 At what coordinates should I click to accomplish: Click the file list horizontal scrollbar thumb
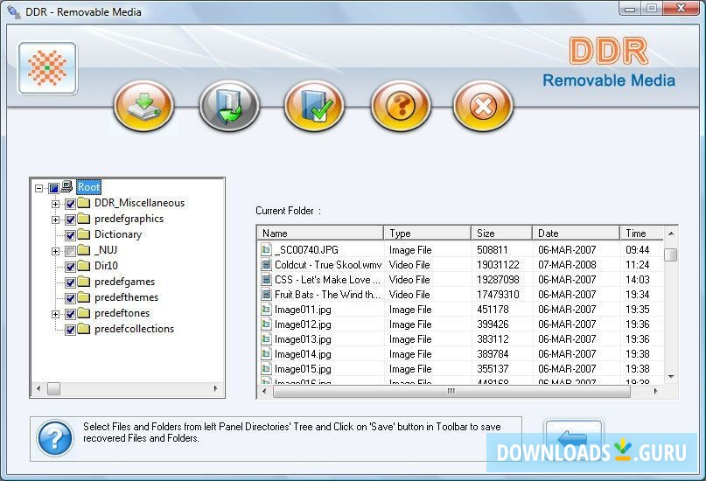tap(451, 392)
